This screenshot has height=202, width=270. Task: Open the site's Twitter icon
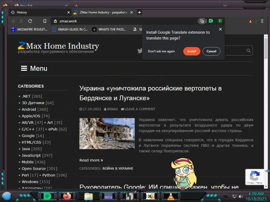[140, 51]
